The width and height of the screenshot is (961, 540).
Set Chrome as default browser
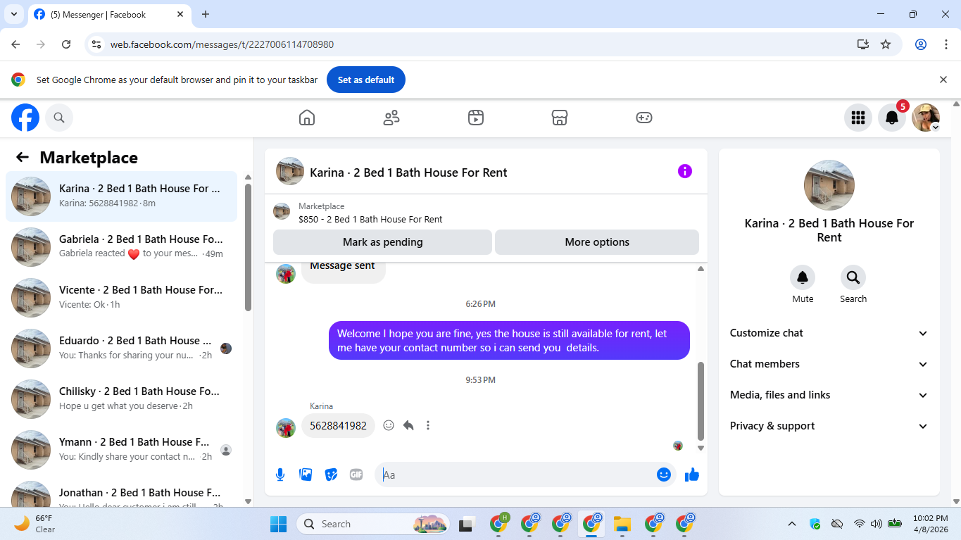point(365,80)
